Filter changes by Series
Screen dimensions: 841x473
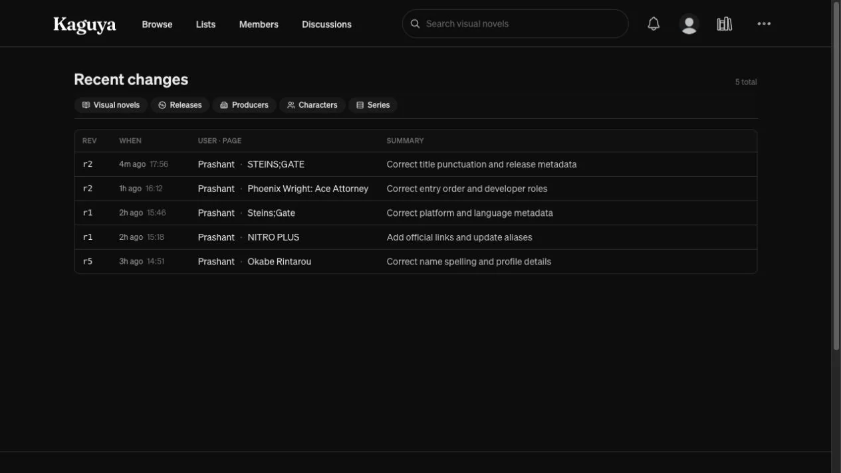coord(373,105)
